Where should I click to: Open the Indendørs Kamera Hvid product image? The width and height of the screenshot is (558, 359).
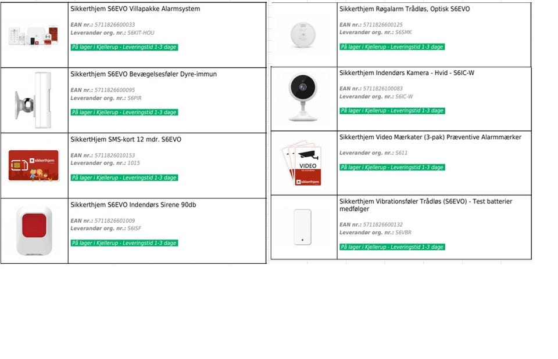(x=303, y=97)
